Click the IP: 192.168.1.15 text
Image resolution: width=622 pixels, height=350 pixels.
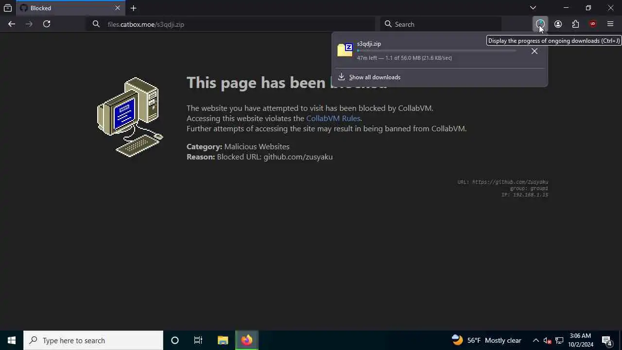(525, 195)
